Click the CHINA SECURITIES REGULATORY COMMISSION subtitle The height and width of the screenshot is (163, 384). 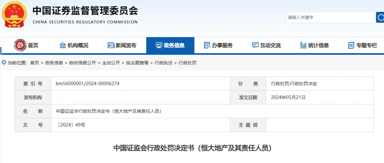[x=85, y=22]
